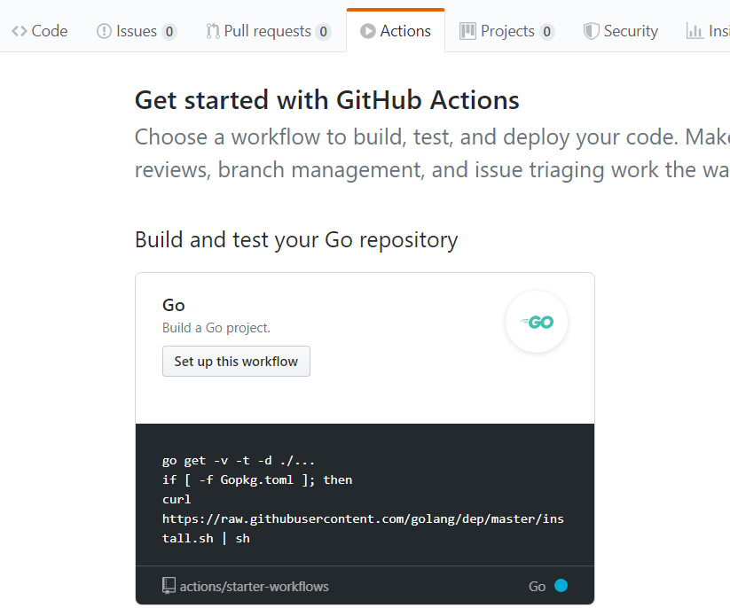The height and width of the screenshot is (608, 730).
Task: Switch to the Code tab
Action: point(40,30)
